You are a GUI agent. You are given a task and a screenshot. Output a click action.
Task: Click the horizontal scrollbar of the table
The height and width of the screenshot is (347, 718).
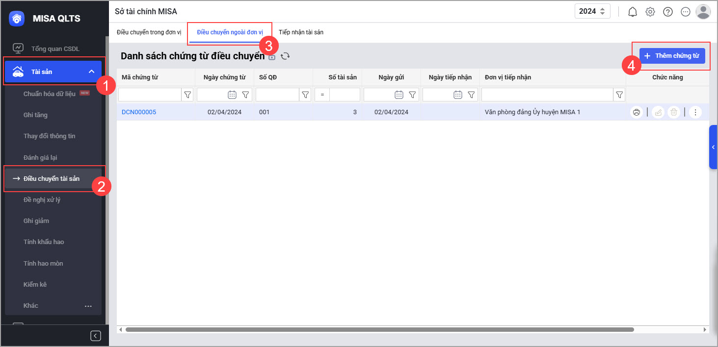coord(379,330)
